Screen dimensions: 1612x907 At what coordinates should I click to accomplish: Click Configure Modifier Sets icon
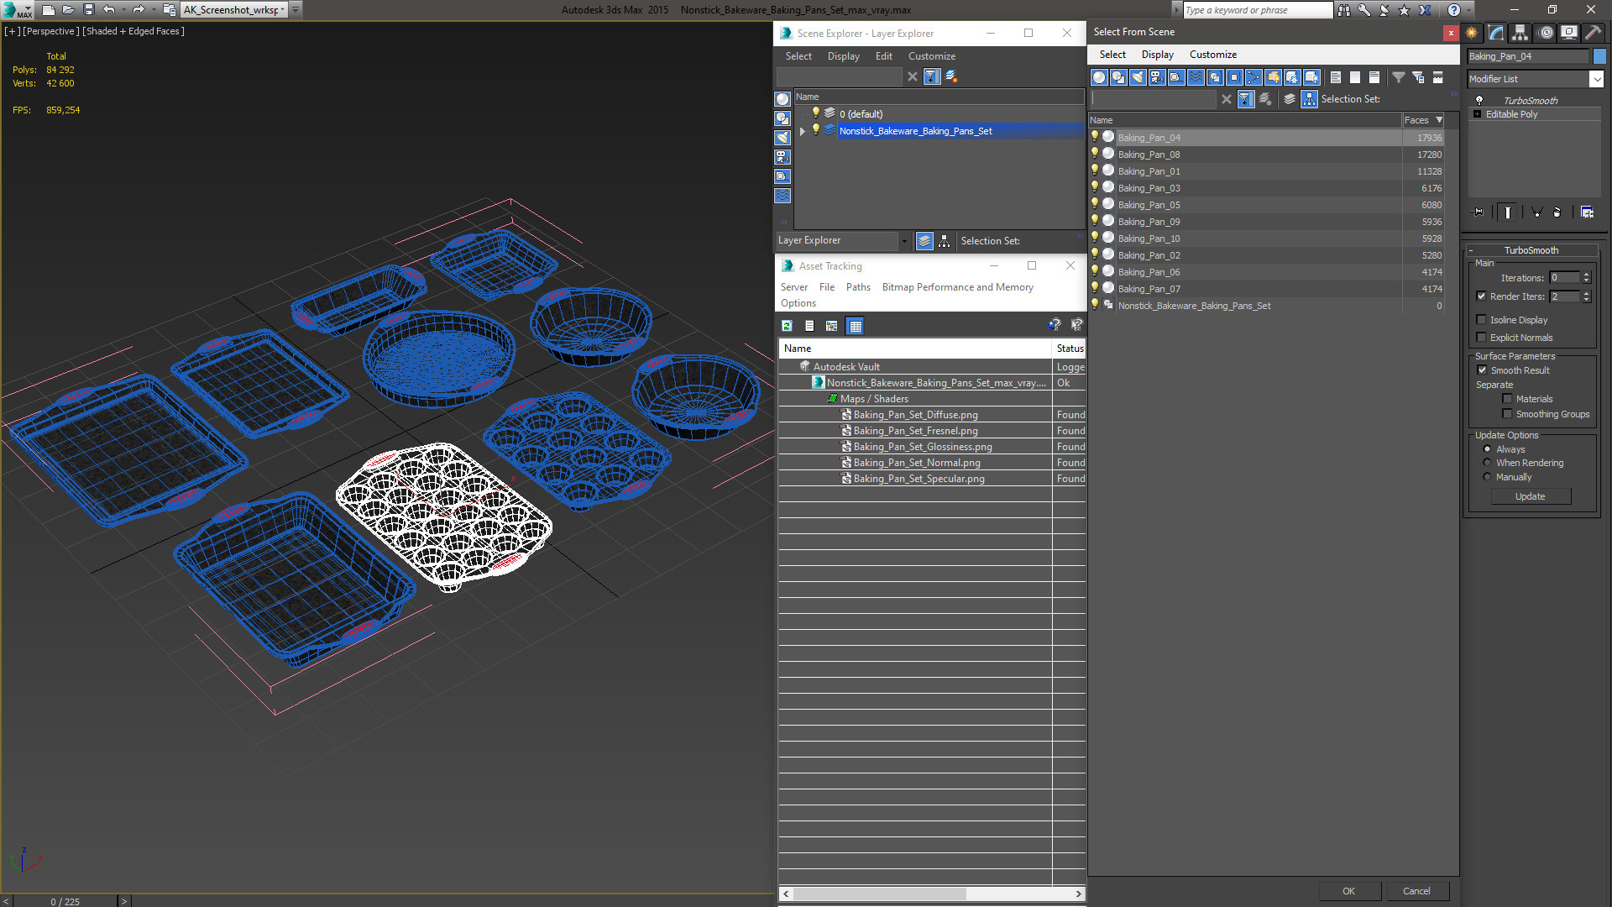(1587, 212)
